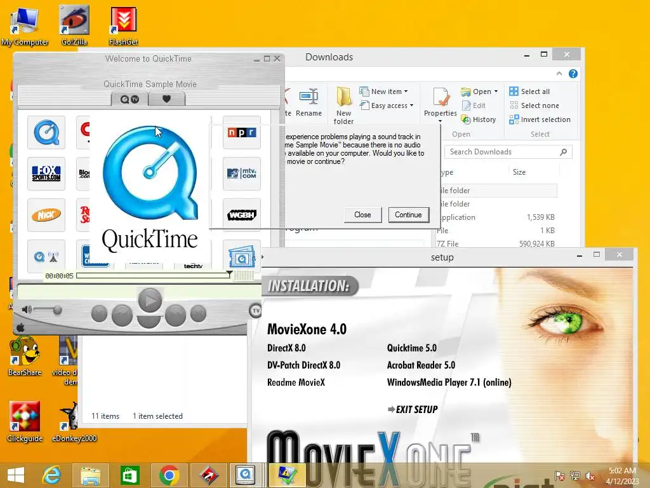Viewport: 650px width, 488px height.
Task: Open the QuickTime radio tower channel tile
Action: click(46, 257)
